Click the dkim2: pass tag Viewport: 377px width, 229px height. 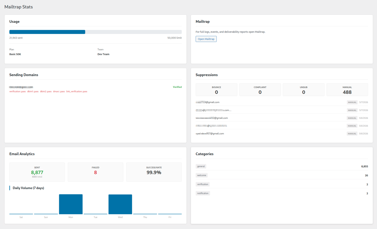pyautogui.click(x=46, y=91)
